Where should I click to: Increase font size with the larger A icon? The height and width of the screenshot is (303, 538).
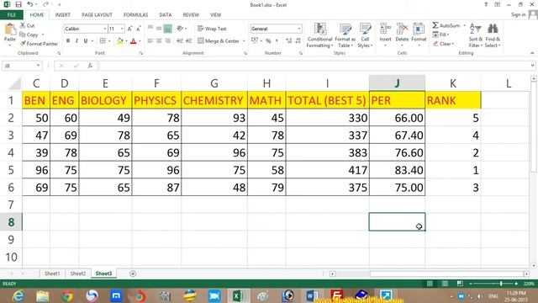tap(129, 29)
